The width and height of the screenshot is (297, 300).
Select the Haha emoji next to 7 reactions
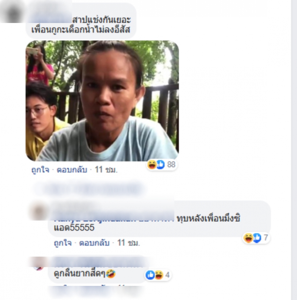(248, 238)
